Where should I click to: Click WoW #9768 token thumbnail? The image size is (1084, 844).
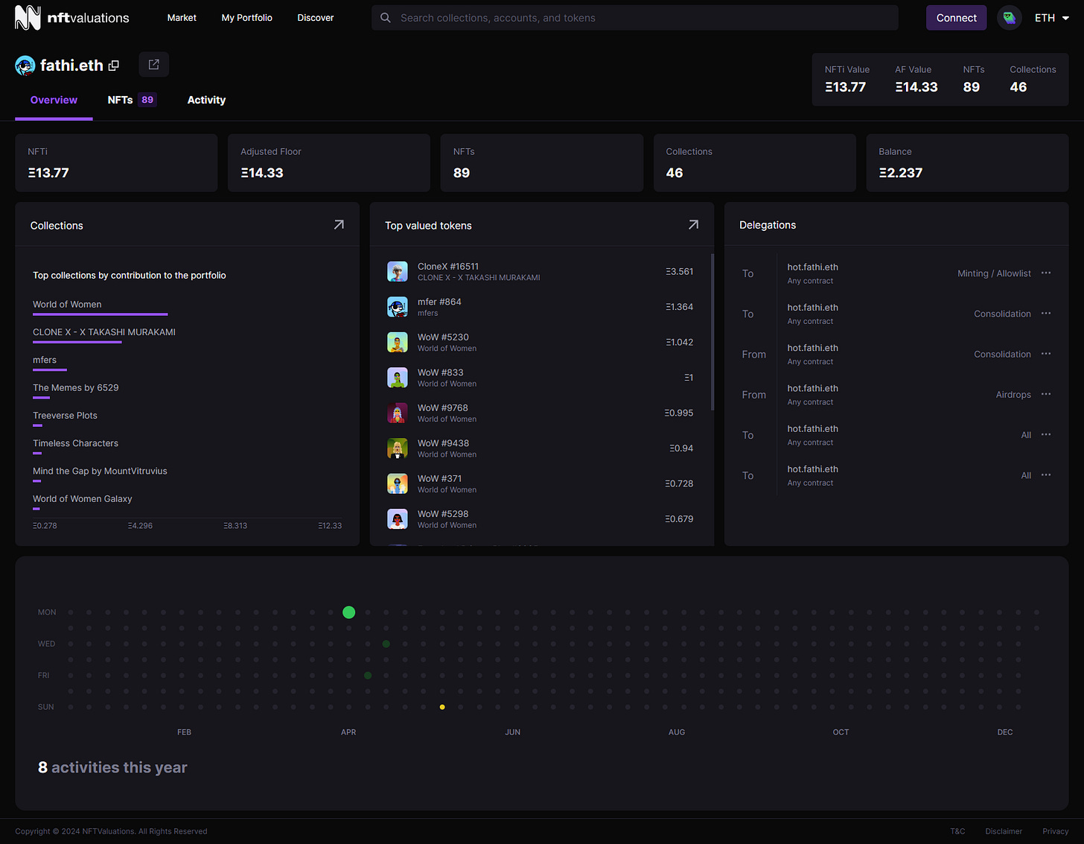[398, 413]
